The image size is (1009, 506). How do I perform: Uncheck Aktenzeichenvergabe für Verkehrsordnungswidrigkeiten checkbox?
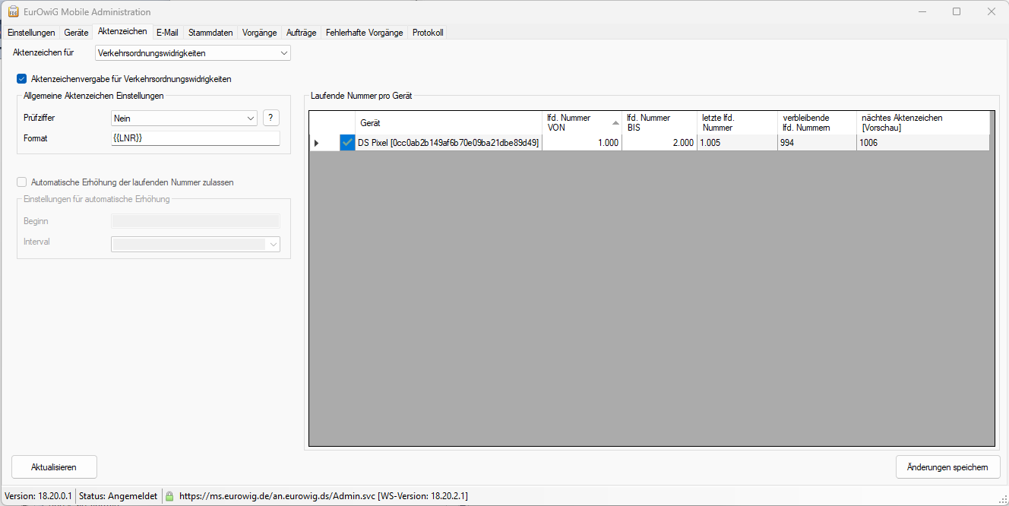click(21, 79)
